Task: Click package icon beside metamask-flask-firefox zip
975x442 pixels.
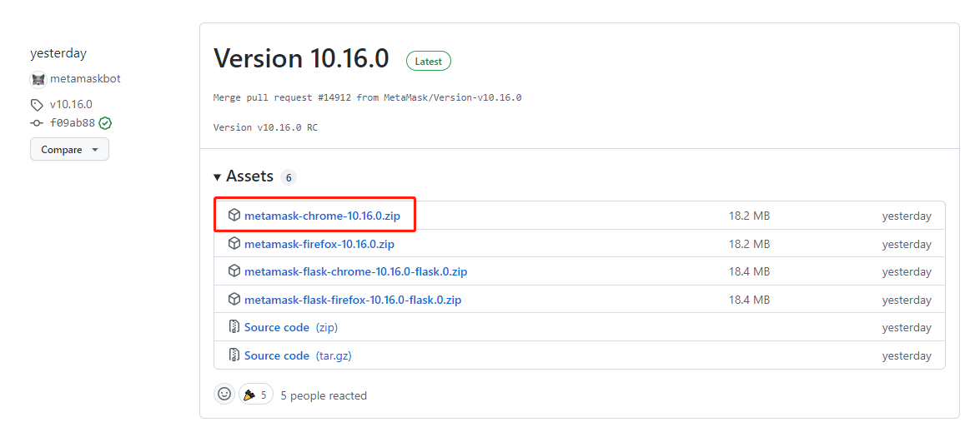Action: click(234, 299)
